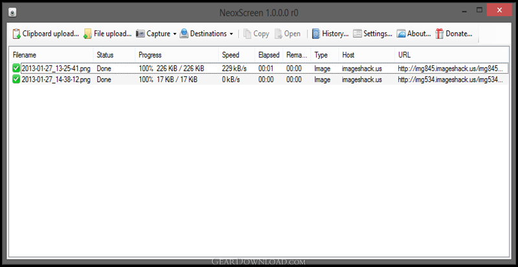Sort by Rema... column header
The height and width of the screenshot is (267, 518).
[297, 55]
